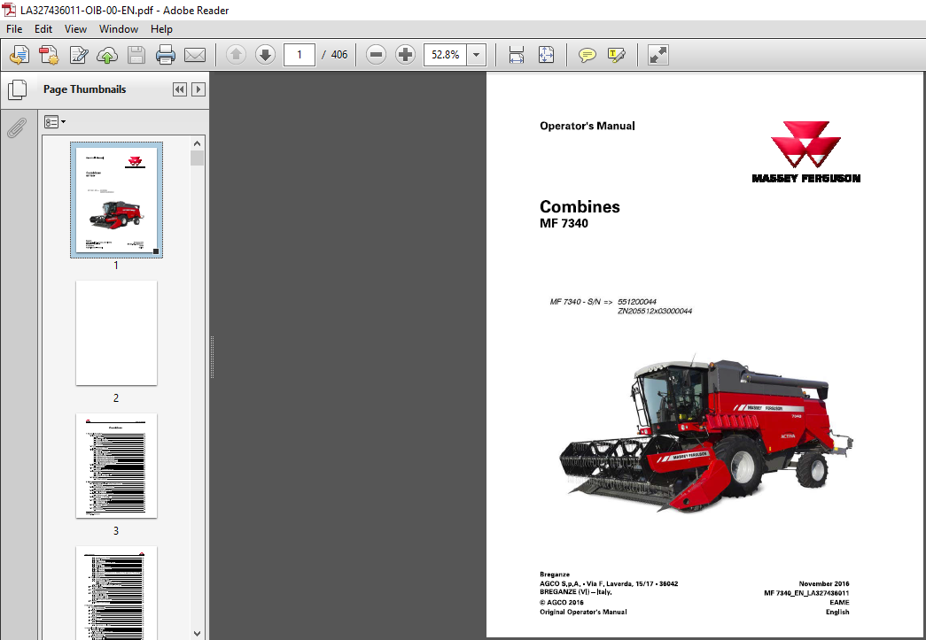Zoom out with the minus button
Screen dimensions: 926x640
376,55
